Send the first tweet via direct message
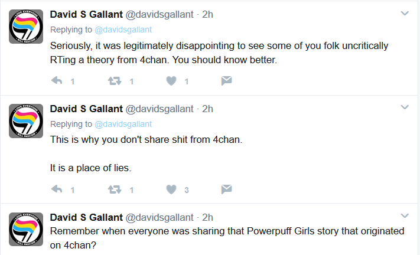This screenshot has width=420, height=255. [x=227, y=80]
